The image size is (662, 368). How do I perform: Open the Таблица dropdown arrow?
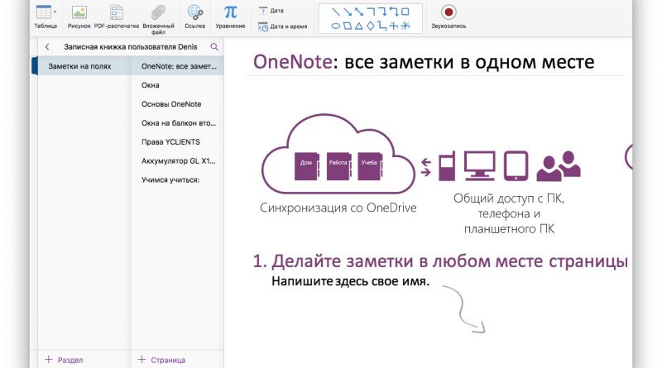55,12
